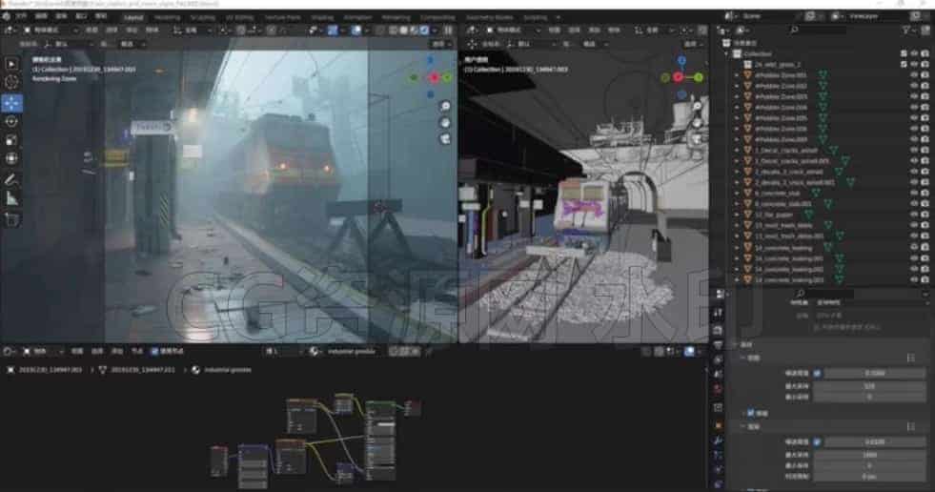This screenshot has height=492, width=935.
Task: Switch to the Layout workspace tab
Action: click(x=133, y=17)
